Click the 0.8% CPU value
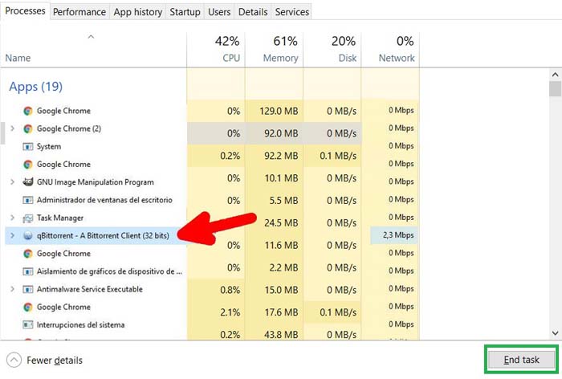The height and width of the screenshot is (379, 562). (230, 290)
